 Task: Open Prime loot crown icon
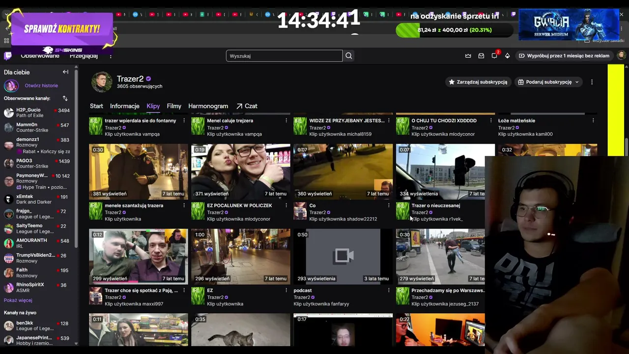pos(468,56)
